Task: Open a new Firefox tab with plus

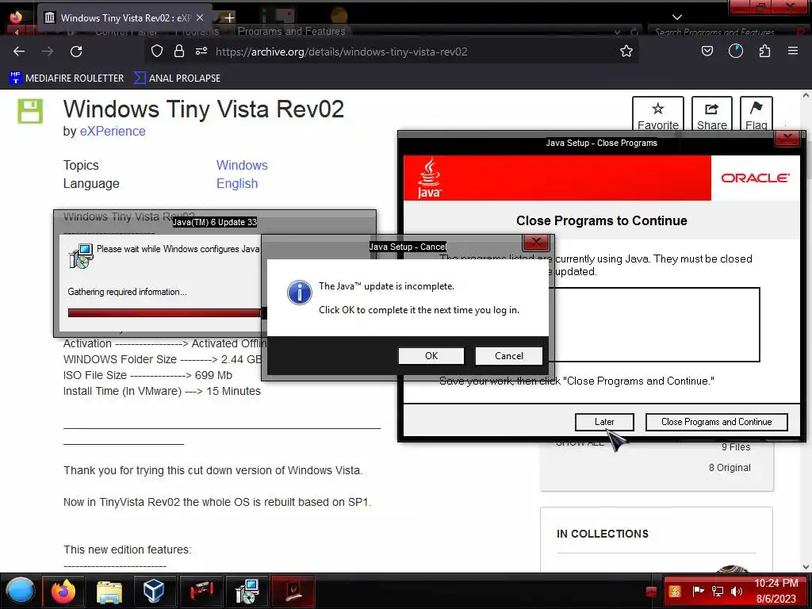Action: click(x=229, y=18)
